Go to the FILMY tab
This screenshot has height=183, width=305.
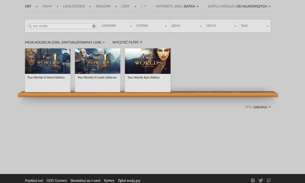point(47,6)
